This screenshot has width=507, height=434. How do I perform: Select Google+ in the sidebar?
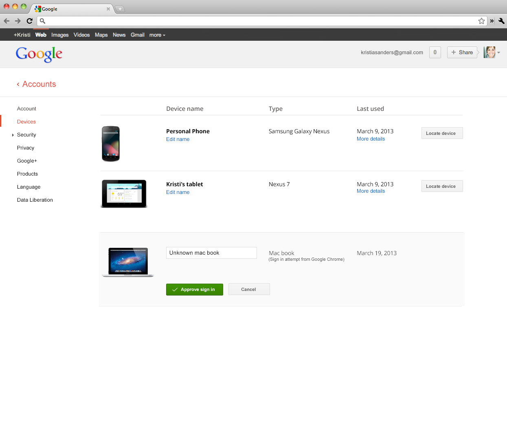point(27,161)
